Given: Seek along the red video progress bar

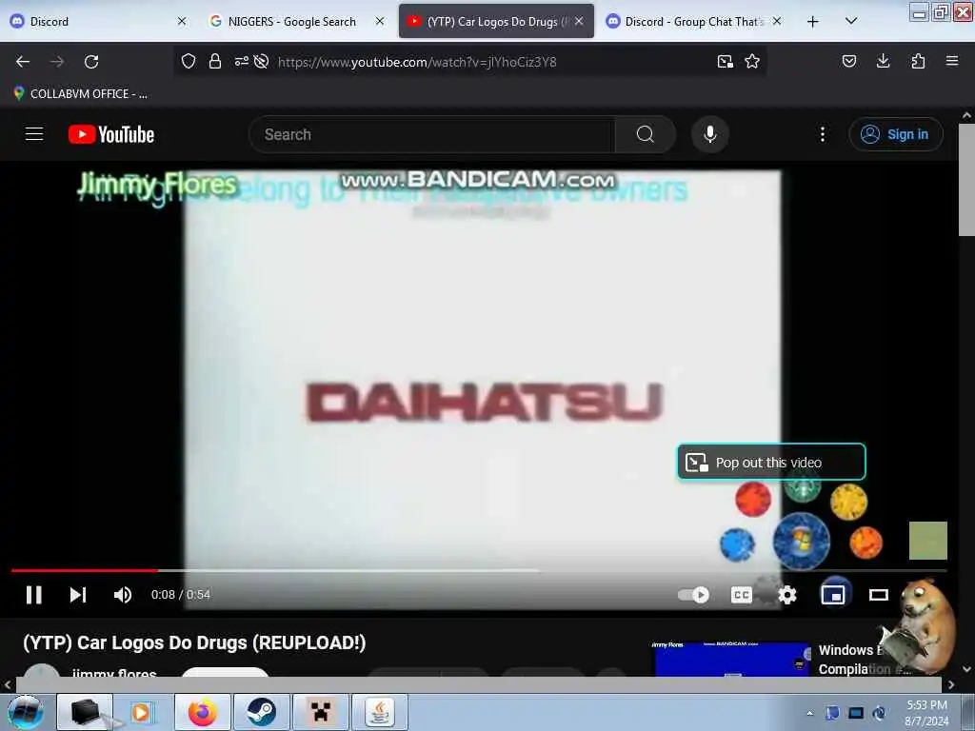Looking at the screenshot, I should coord(84,570).
